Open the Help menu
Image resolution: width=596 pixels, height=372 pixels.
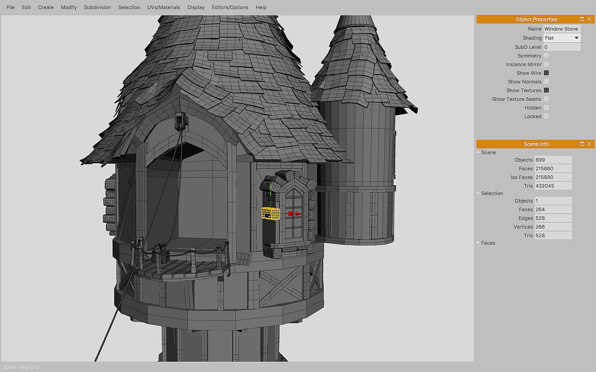[x=261, y=7]
